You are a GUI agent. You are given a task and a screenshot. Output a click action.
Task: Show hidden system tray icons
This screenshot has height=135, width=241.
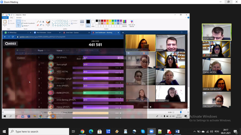195,132
